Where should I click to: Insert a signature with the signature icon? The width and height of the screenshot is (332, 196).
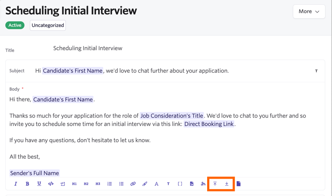pyautogui.click(x=203, y=184)
